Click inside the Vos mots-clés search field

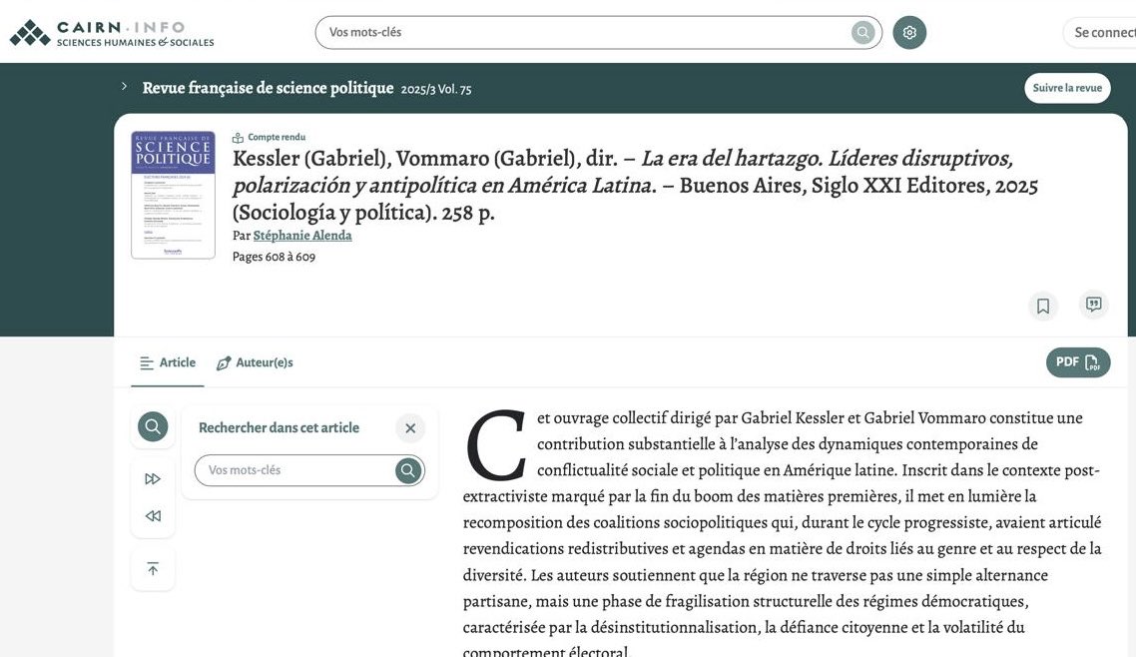pyautogui.click(x=549, y=31)
